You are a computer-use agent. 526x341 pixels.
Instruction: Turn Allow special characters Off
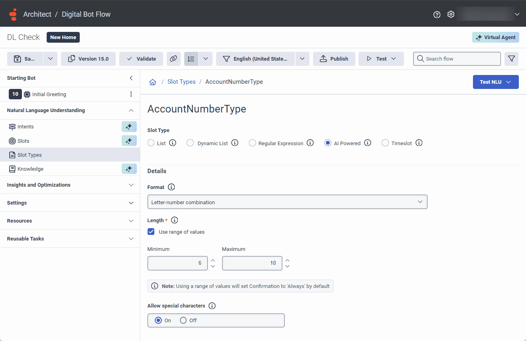point(183,320)
